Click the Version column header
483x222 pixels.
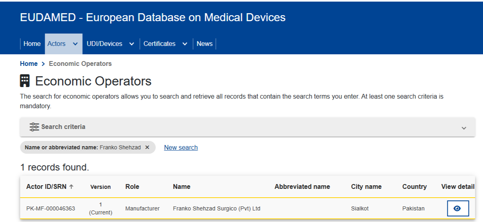100,186
